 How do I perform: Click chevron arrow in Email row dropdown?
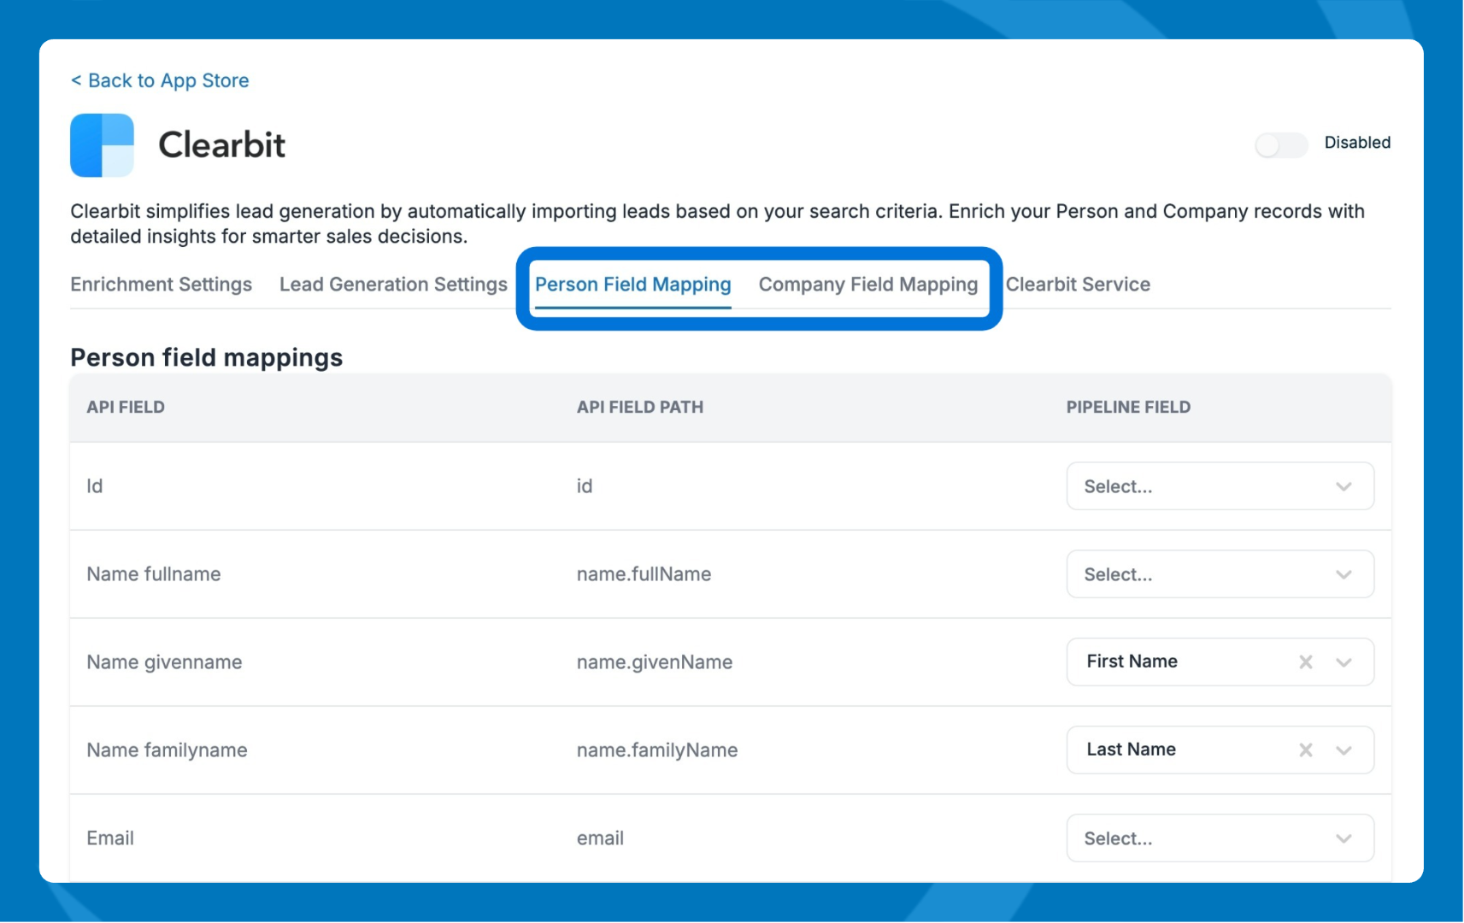click(x=1343, y=839)
